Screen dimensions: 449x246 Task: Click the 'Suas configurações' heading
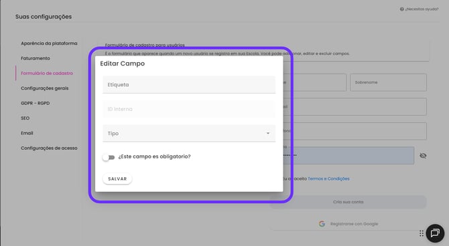[x=44, y=17]
